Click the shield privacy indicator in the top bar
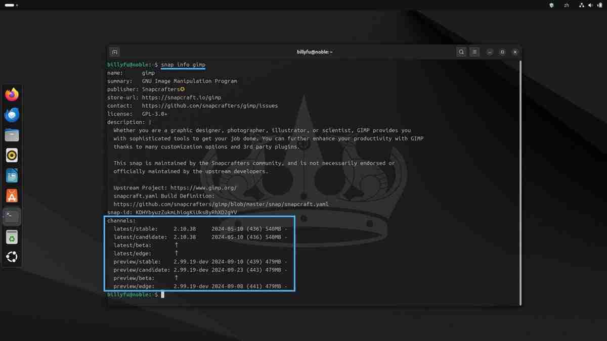The width and height of the screenshot is (607, 341). pos(551,5)
